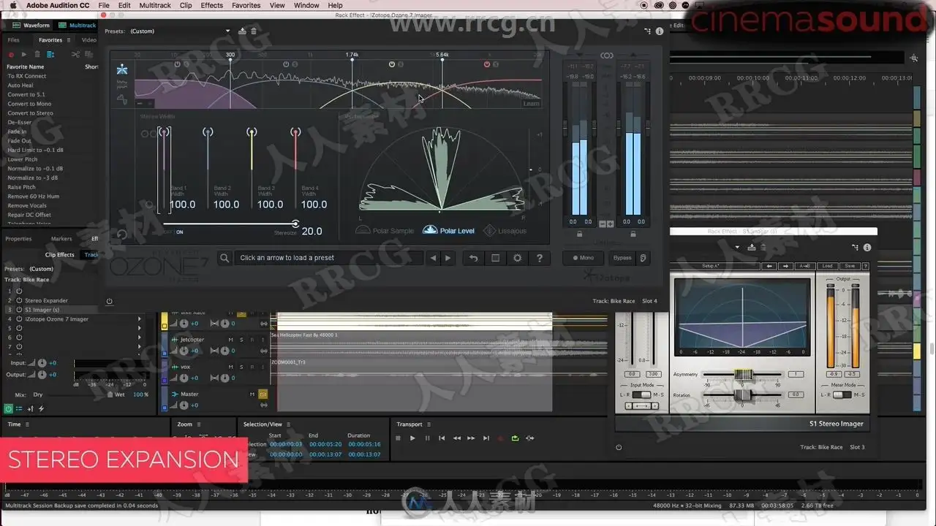
Task: Click the play button in Transport
Action: tap(412, 438)
